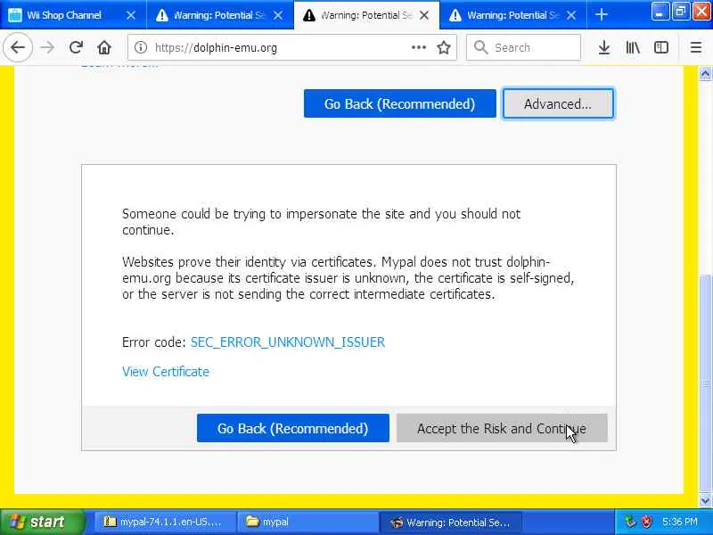Click the green safely-remove tray icon
713x535 pixels.
(x=630, y=522)
